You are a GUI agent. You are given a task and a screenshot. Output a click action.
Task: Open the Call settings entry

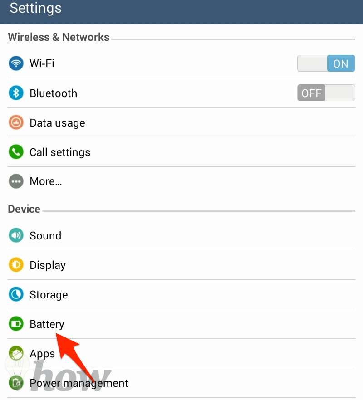181,152
